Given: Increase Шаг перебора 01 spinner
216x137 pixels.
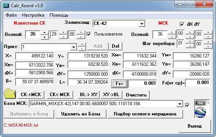Looking at the screenshot, I should (190, 41).
